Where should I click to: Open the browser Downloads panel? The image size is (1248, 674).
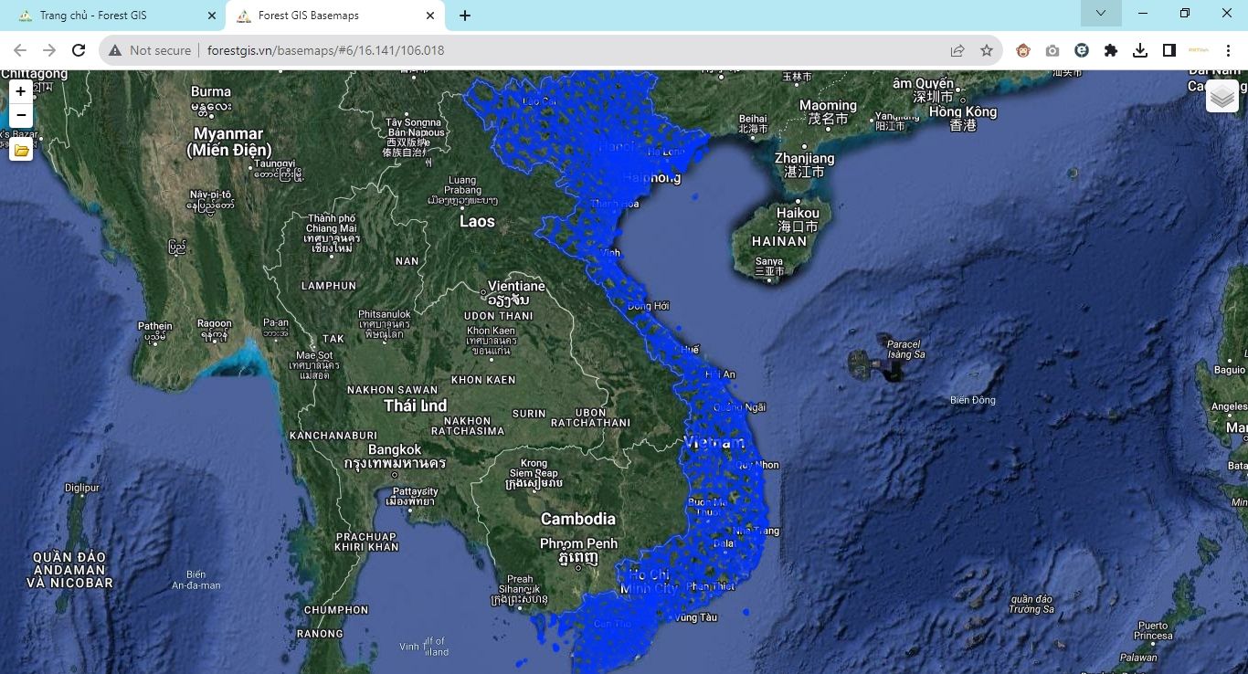(x=1140, y=50)
